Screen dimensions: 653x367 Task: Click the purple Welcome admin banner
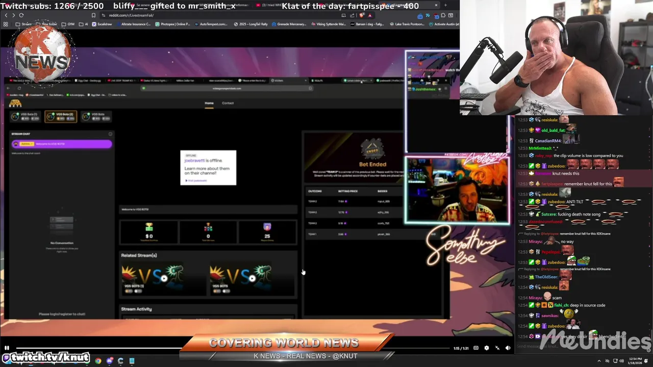click(x=62, y=144)
